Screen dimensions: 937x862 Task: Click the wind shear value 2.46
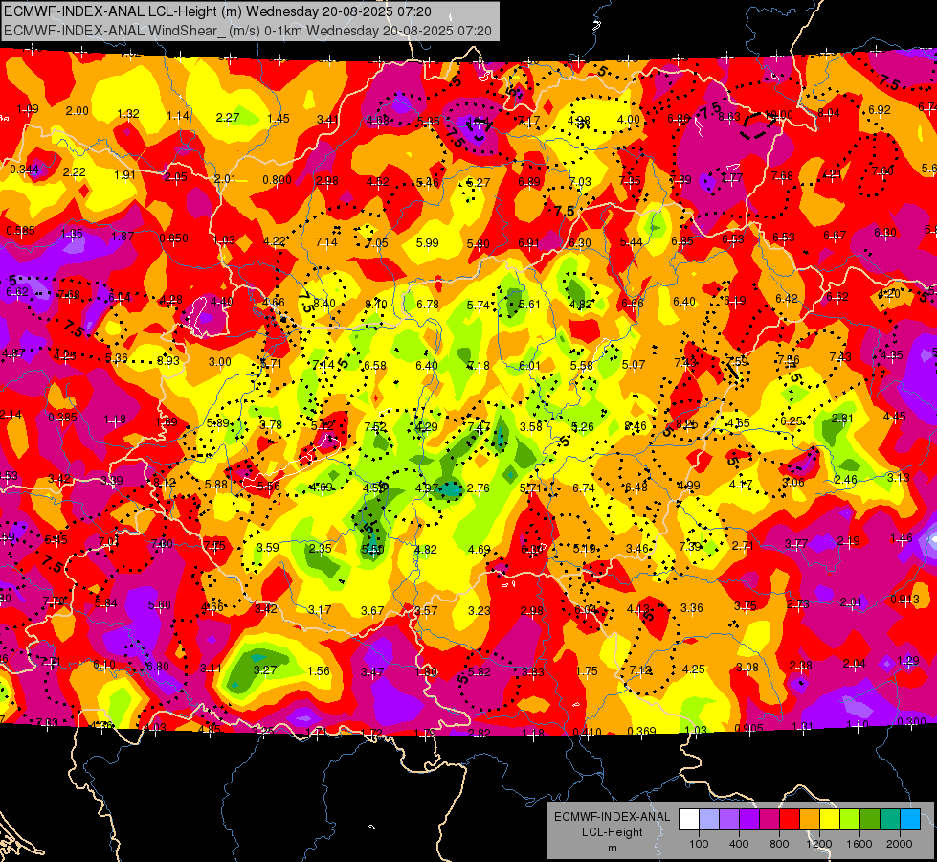pyautogui.click(x=845, y=479)
